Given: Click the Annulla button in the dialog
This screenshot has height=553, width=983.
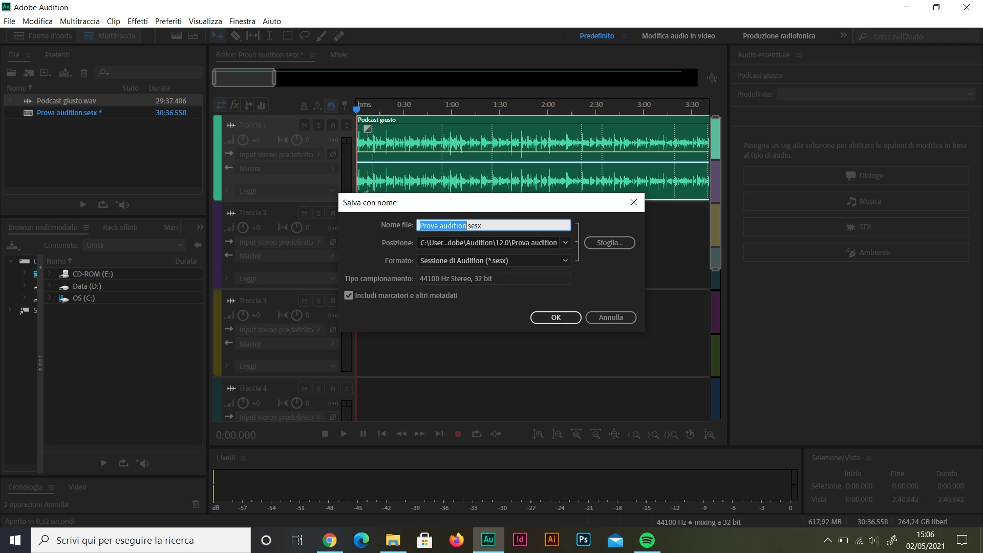Looking at the screenshot, I should [611, 317].
